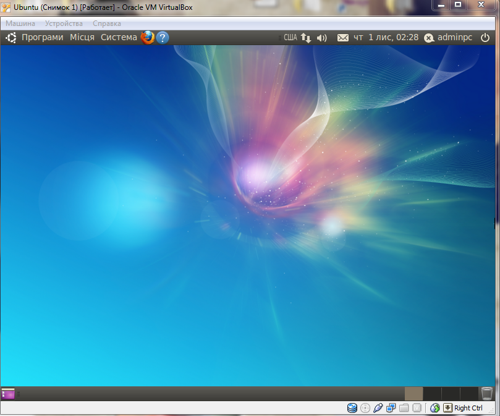The width and height of the screenshot is (500, 416).
Task: Open the Ubuntu Програми menu
Action: coord(43,37)
